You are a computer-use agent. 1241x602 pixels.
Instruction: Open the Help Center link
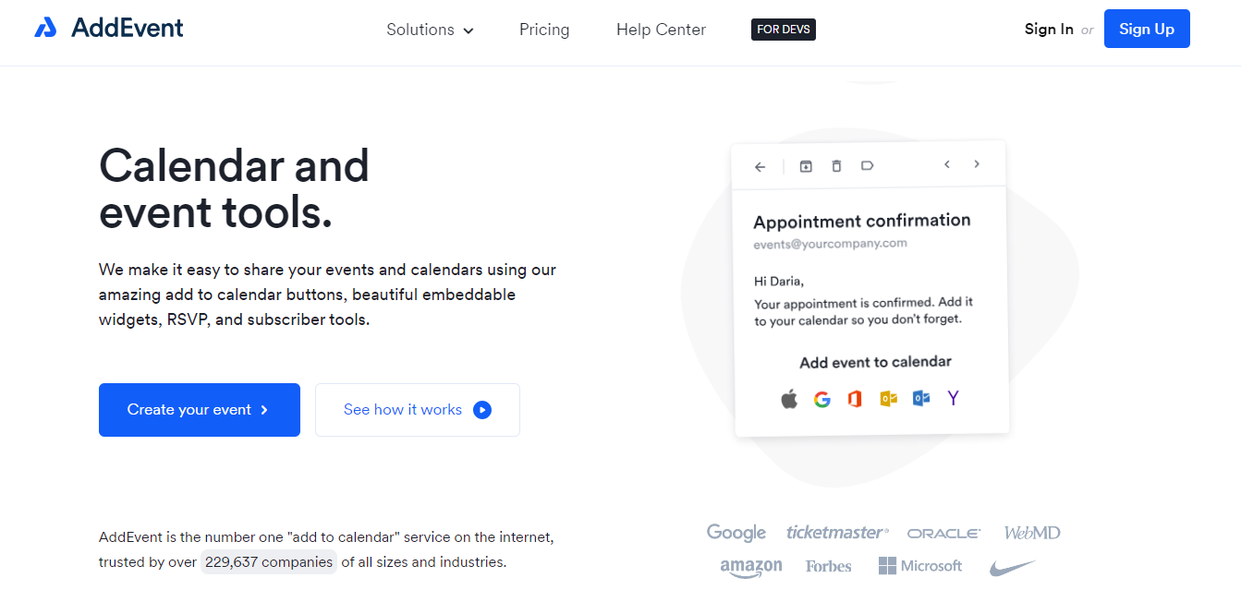point(661,30)
